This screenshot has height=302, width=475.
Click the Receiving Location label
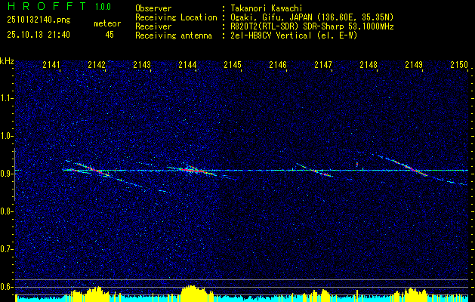coord(176,17)
